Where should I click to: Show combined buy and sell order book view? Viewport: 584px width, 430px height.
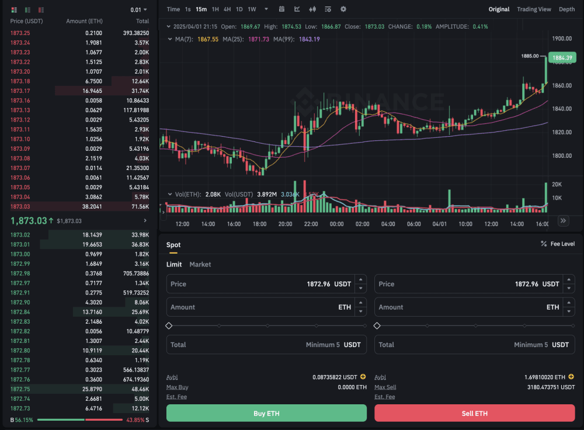pos(14,10)
